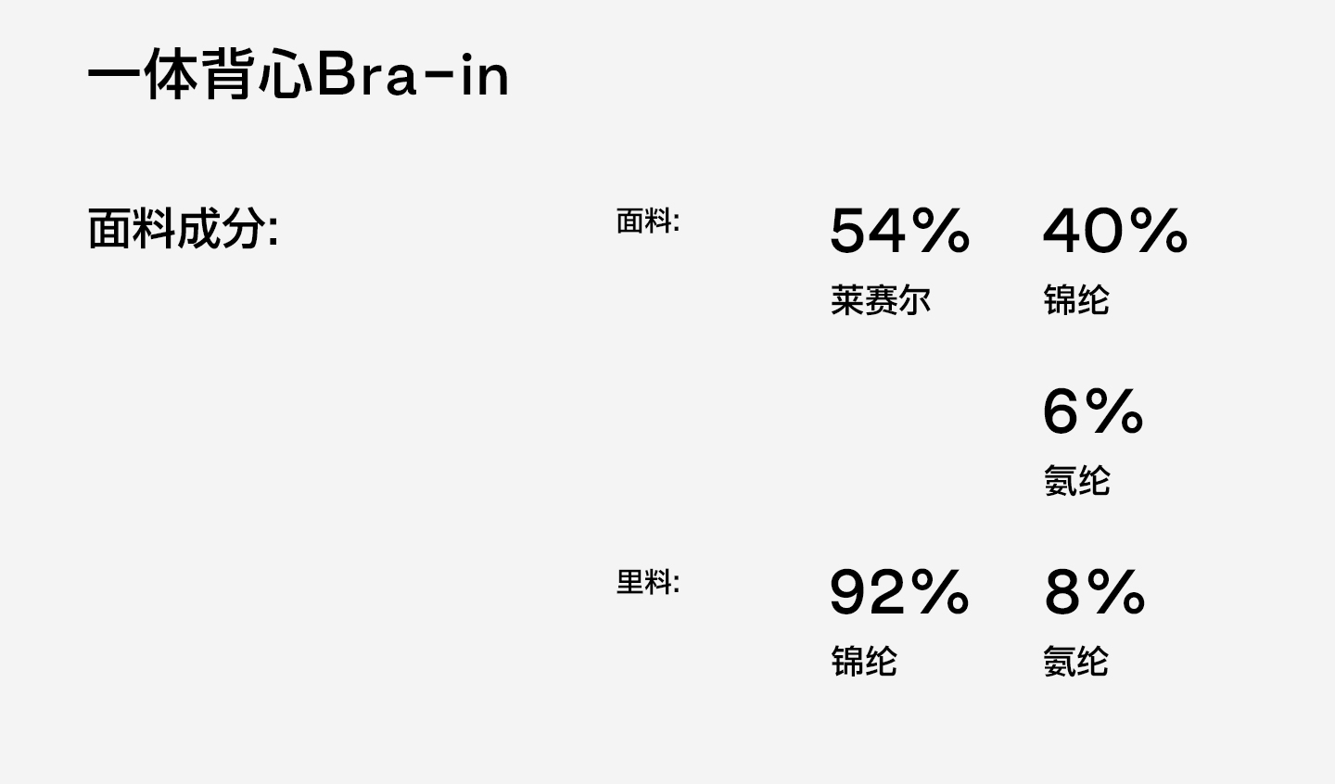The image size is (1335, 784).
Task: Click the number 54 above 莱赛尔
Action: [867, 230]
